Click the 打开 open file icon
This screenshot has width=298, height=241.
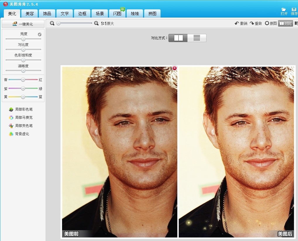(284, 12)
